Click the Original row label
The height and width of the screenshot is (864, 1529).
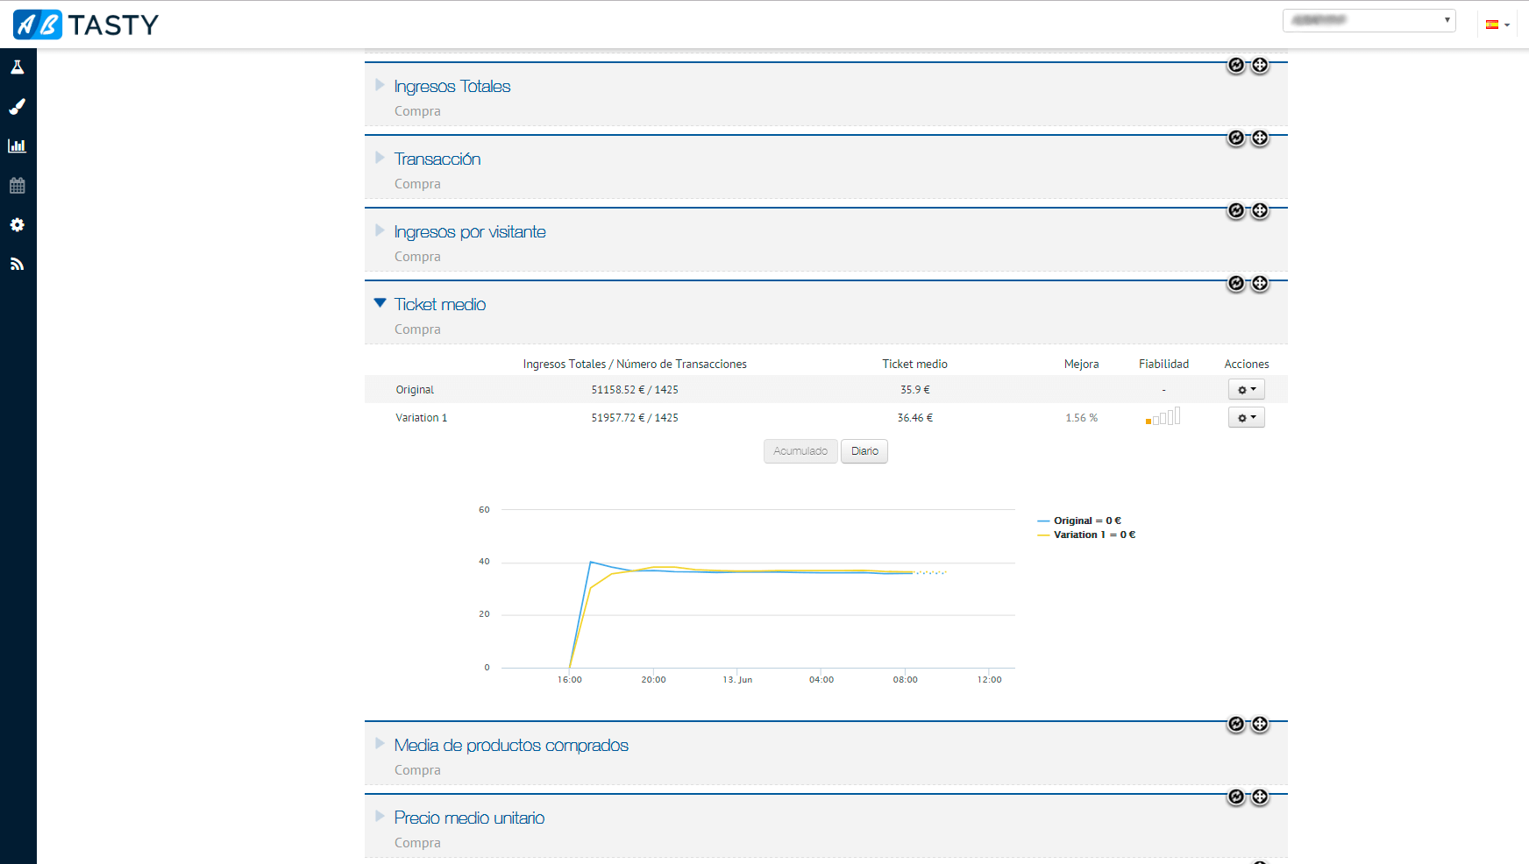[415, 390]
